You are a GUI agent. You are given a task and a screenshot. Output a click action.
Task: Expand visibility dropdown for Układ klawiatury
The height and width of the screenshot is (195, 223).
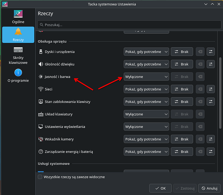pyautogui.click(x=146, y=114)
